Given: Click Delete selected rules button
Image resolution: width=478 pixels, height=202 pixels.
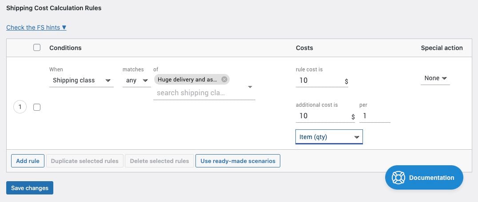Looking at the screenshot, I should pyautogui.click(x=159, y=161).
